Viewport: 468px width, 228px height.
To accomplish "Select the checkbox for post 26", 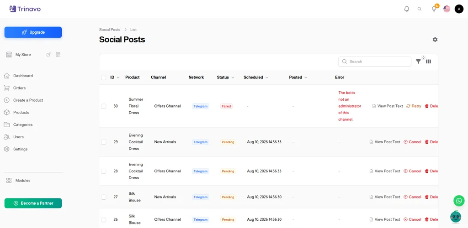I will click(x=104, y=219).
